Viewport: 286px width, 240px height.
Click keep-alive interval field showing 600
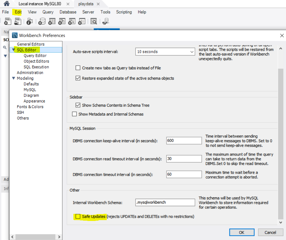(x=184, y=140)
